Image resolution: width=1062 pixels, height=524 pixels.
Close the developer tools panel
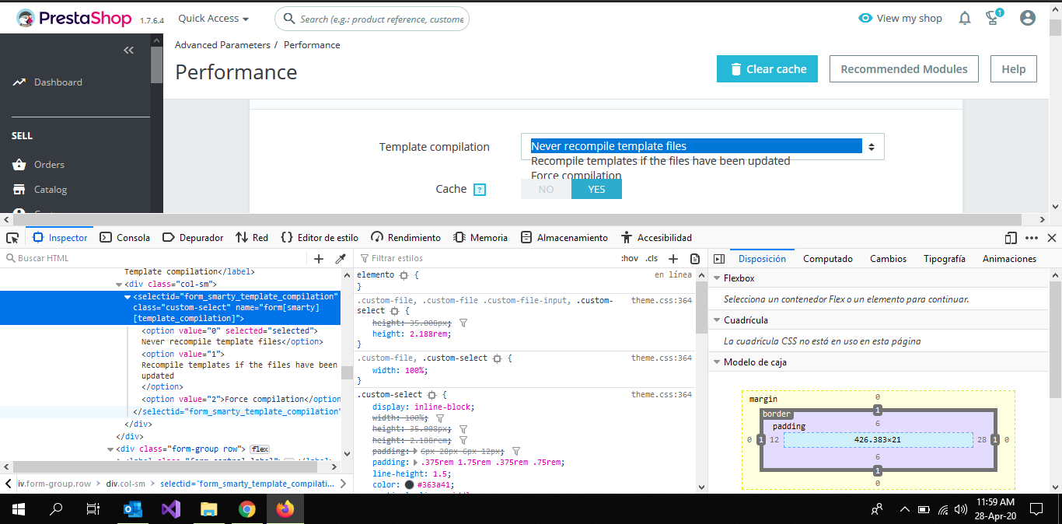[x=1052, y=238]
